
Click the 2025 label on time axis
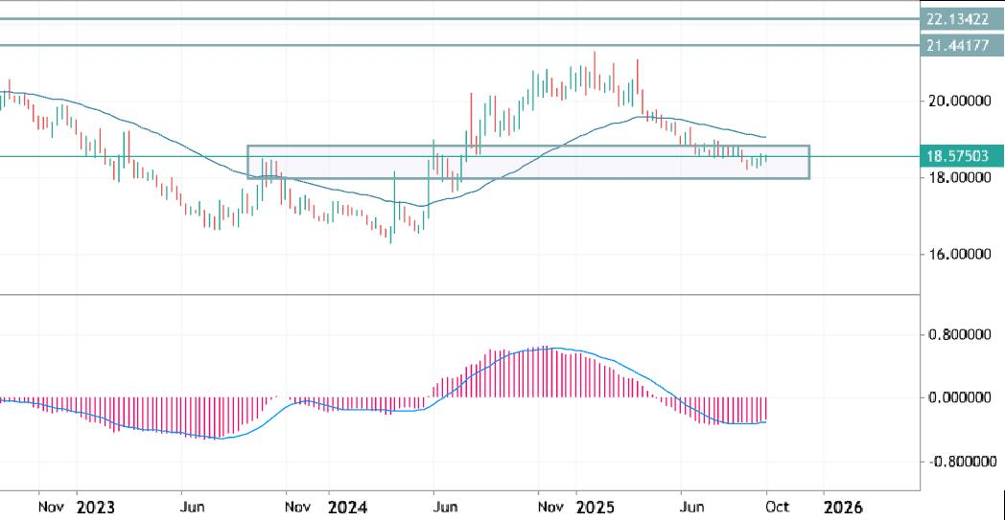pyautogui.click(x=596, y=506)
